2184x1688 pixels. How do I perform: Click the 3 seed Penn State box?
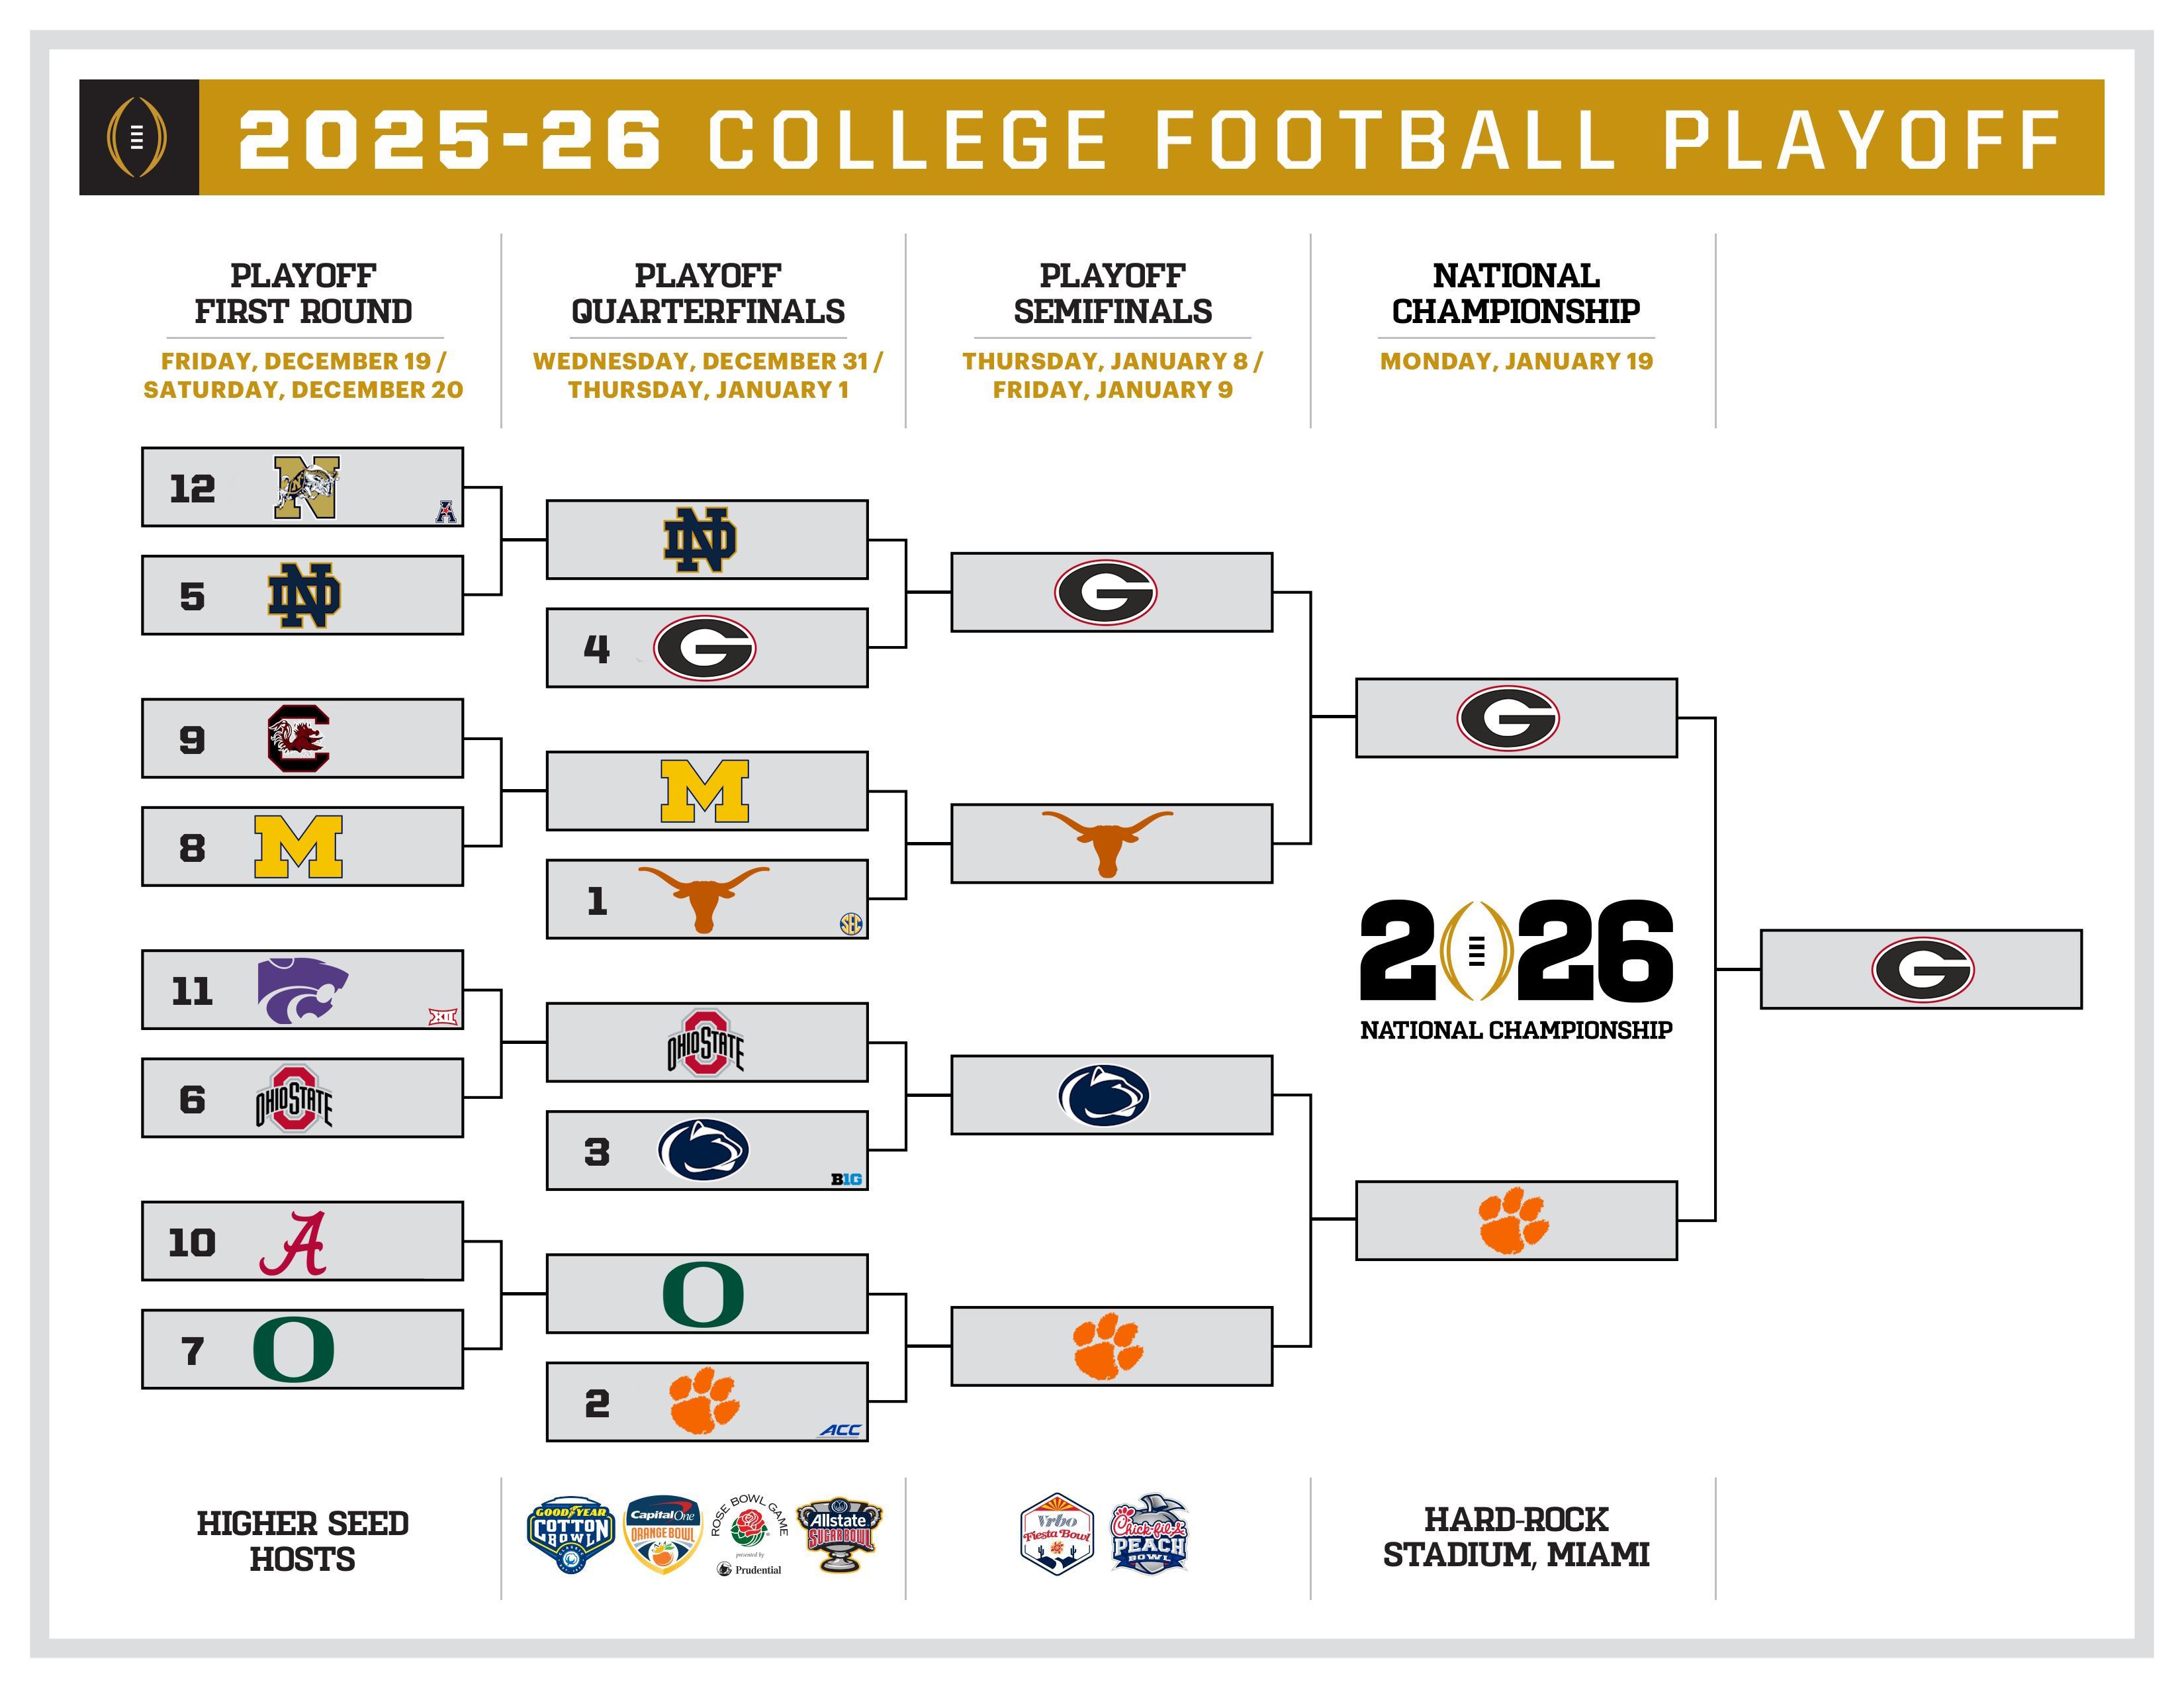point(707,1150)
